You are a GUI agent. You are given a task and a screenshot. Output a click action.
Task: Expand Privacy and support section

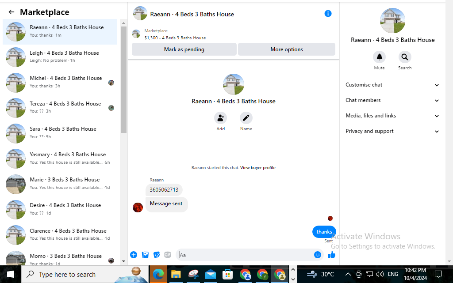click(392, 131)
